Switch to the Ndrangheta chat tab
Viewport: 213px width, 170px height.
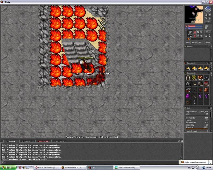[x=27, y=141]
